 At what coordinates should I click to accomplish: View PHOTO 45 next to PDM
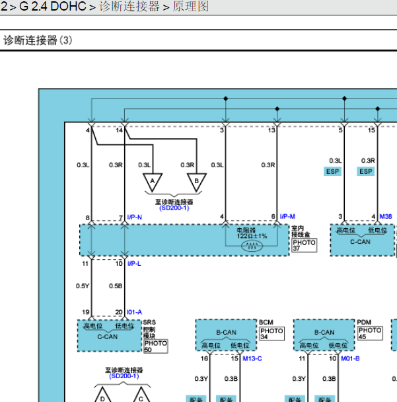point(370,333)
